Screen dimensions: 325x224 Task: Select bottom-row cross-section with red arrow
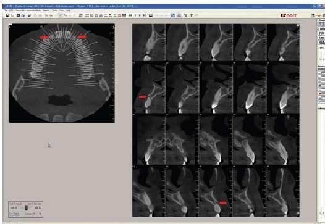coord(216,191)
